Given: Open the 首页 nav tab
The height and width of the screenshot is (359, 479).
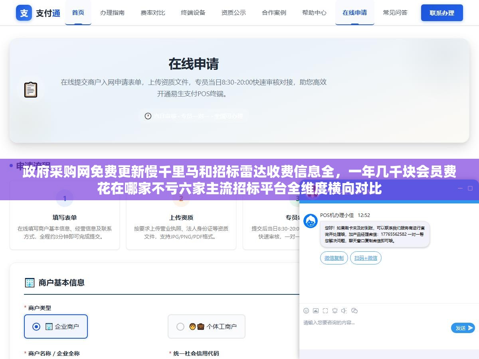Looking at the screenshot, I should click(x=78, y=12).
